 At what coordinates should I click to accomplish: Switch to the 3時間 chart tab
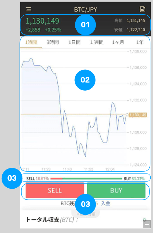[x=53, y=42]
